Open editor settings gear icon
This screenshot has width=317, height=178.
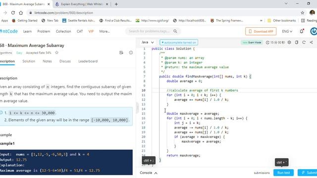pyautogui.click(x=289, y=43)
